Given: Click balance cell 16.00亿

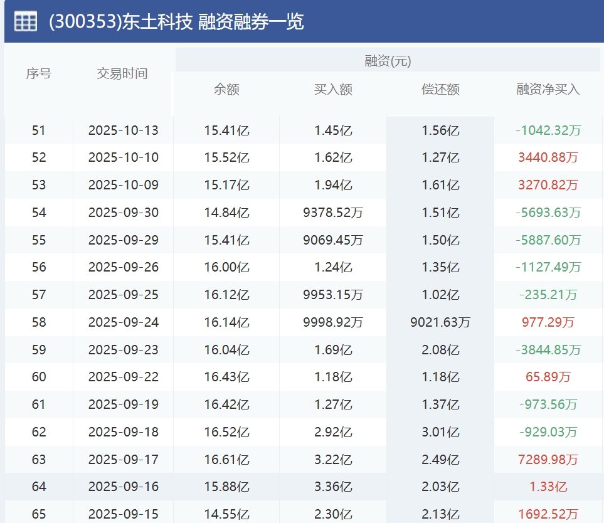Looking at the screenshot, I should click(226, 267).
